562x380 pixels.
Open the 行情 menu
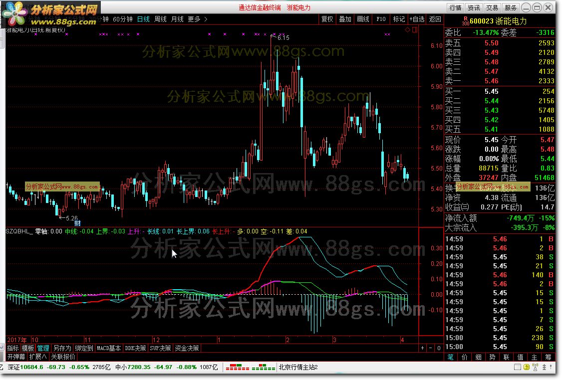pos(456,7)
